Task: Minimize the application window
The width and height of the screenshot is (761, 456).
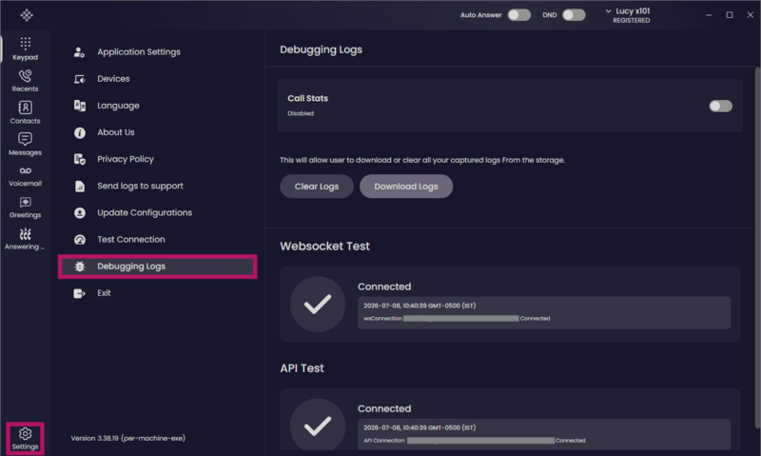Action: point(709,15)
